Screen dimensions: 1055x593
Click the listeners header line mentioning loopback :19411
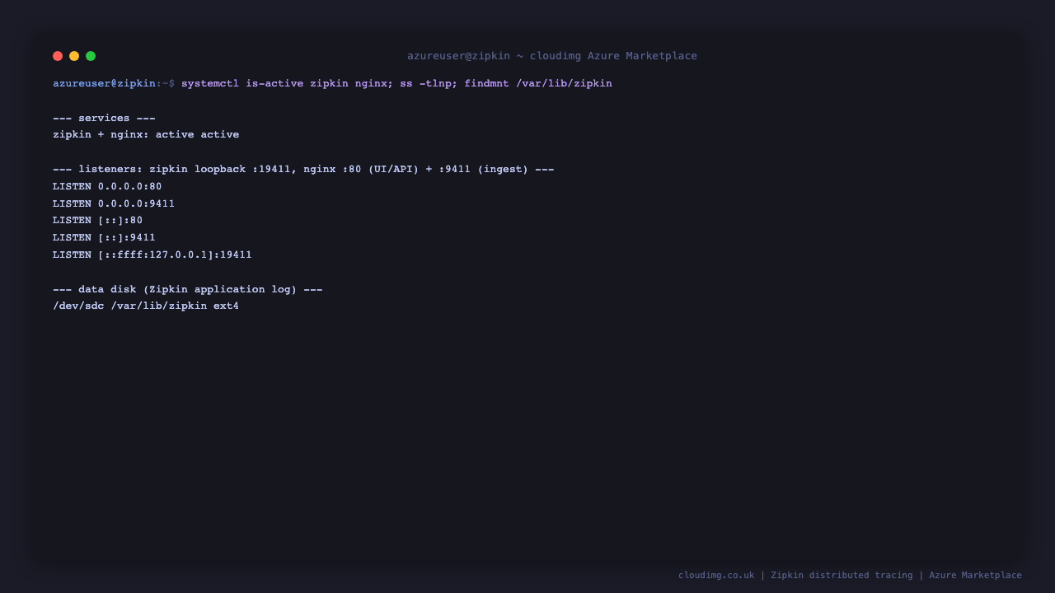coord(303,169)
